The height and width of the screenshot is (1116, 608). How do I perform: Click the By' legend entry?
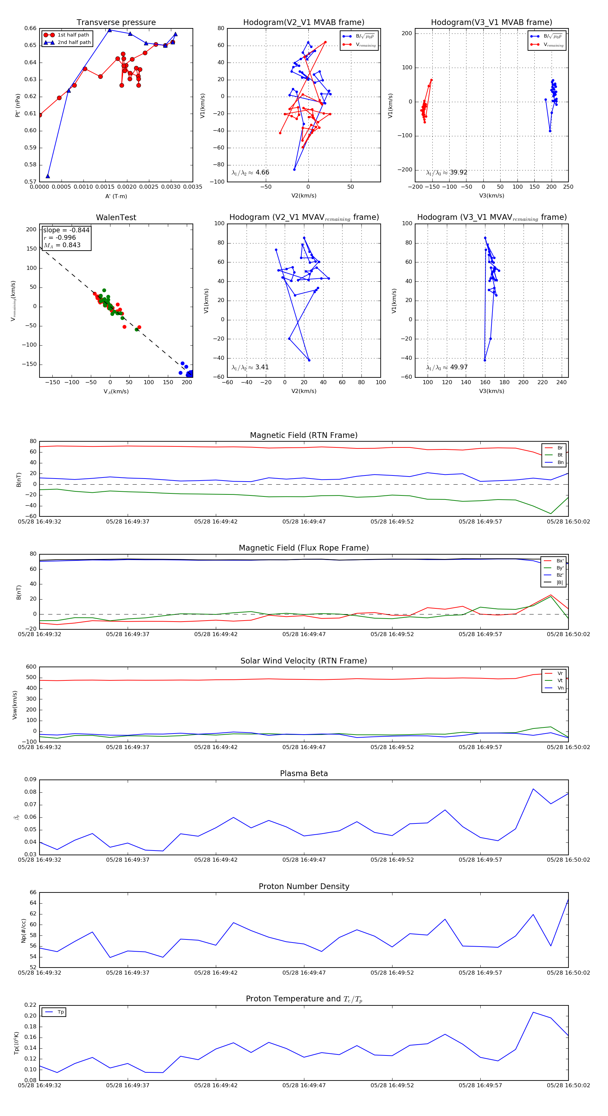[554, 568]
